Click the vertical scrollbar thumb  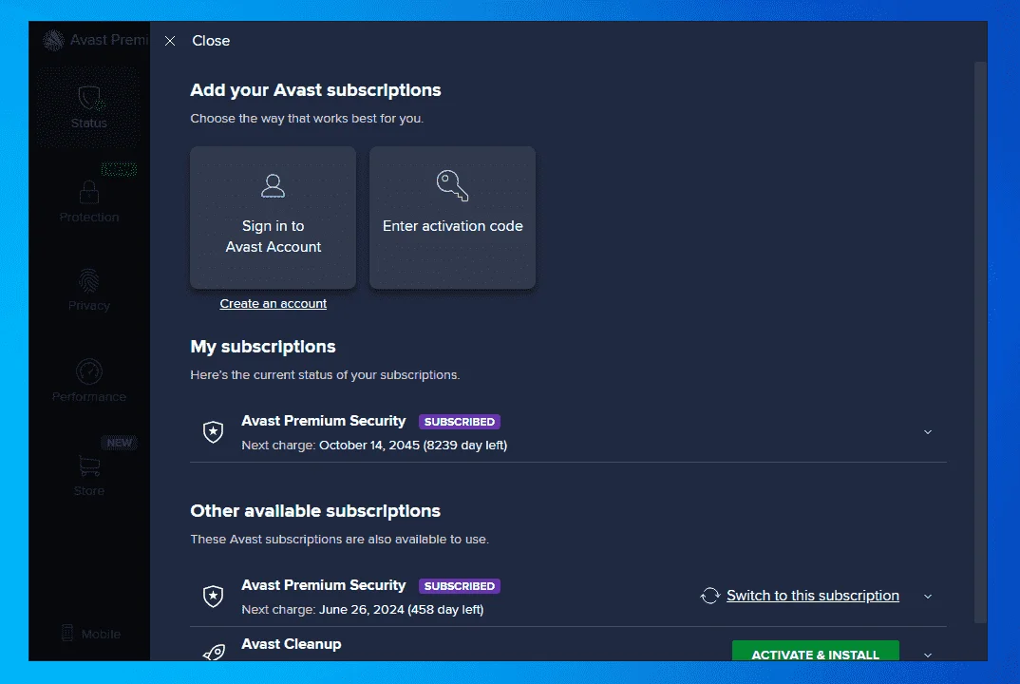point(980,343)
